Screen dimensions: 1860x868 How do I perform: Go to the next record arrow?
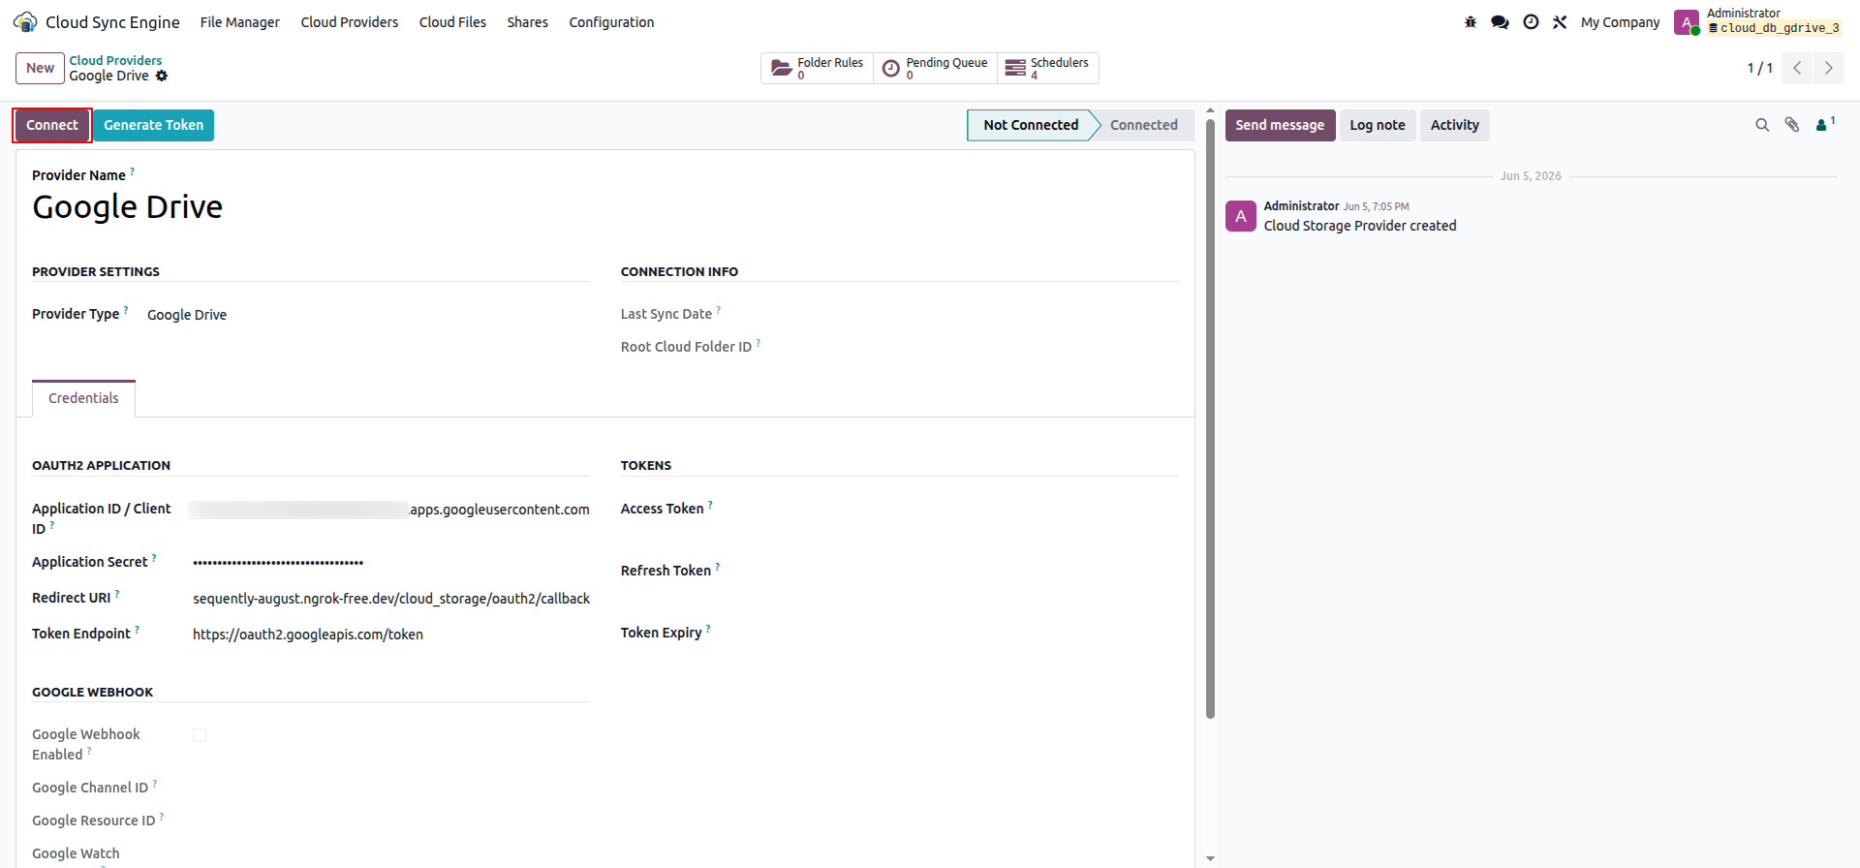pyautogui.click(x=1828, y=68)
